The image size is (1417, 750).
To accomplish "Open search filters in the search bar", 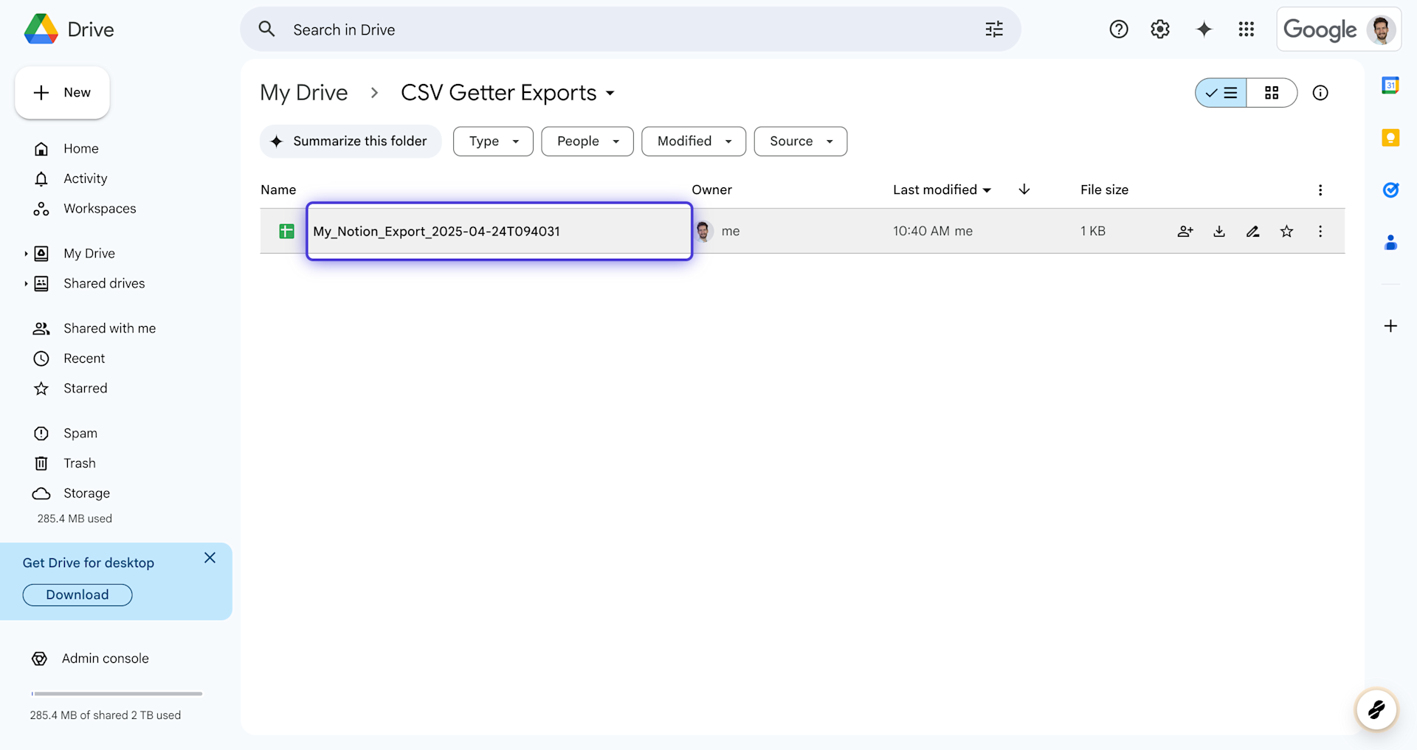I will click(x=993, y=29).
